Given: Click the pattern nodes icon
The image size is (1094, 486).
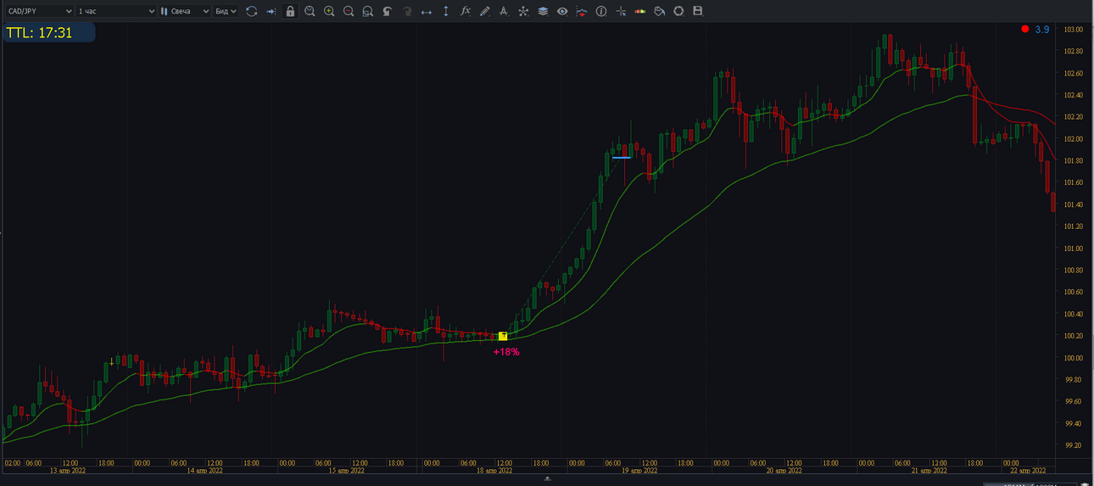Looking at the screenshot, I should click(523, 11).
